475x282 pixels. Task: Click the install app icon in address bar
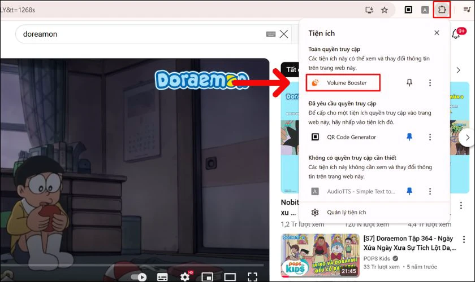(369, 10)
